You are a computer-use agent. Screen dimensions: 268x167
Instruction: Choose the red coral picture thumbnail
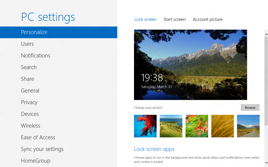[145, 126]
